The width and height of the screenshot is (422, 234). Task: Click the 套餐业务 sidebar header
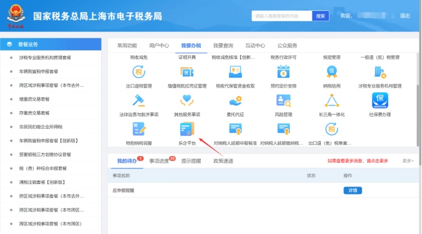pos(51,44)
